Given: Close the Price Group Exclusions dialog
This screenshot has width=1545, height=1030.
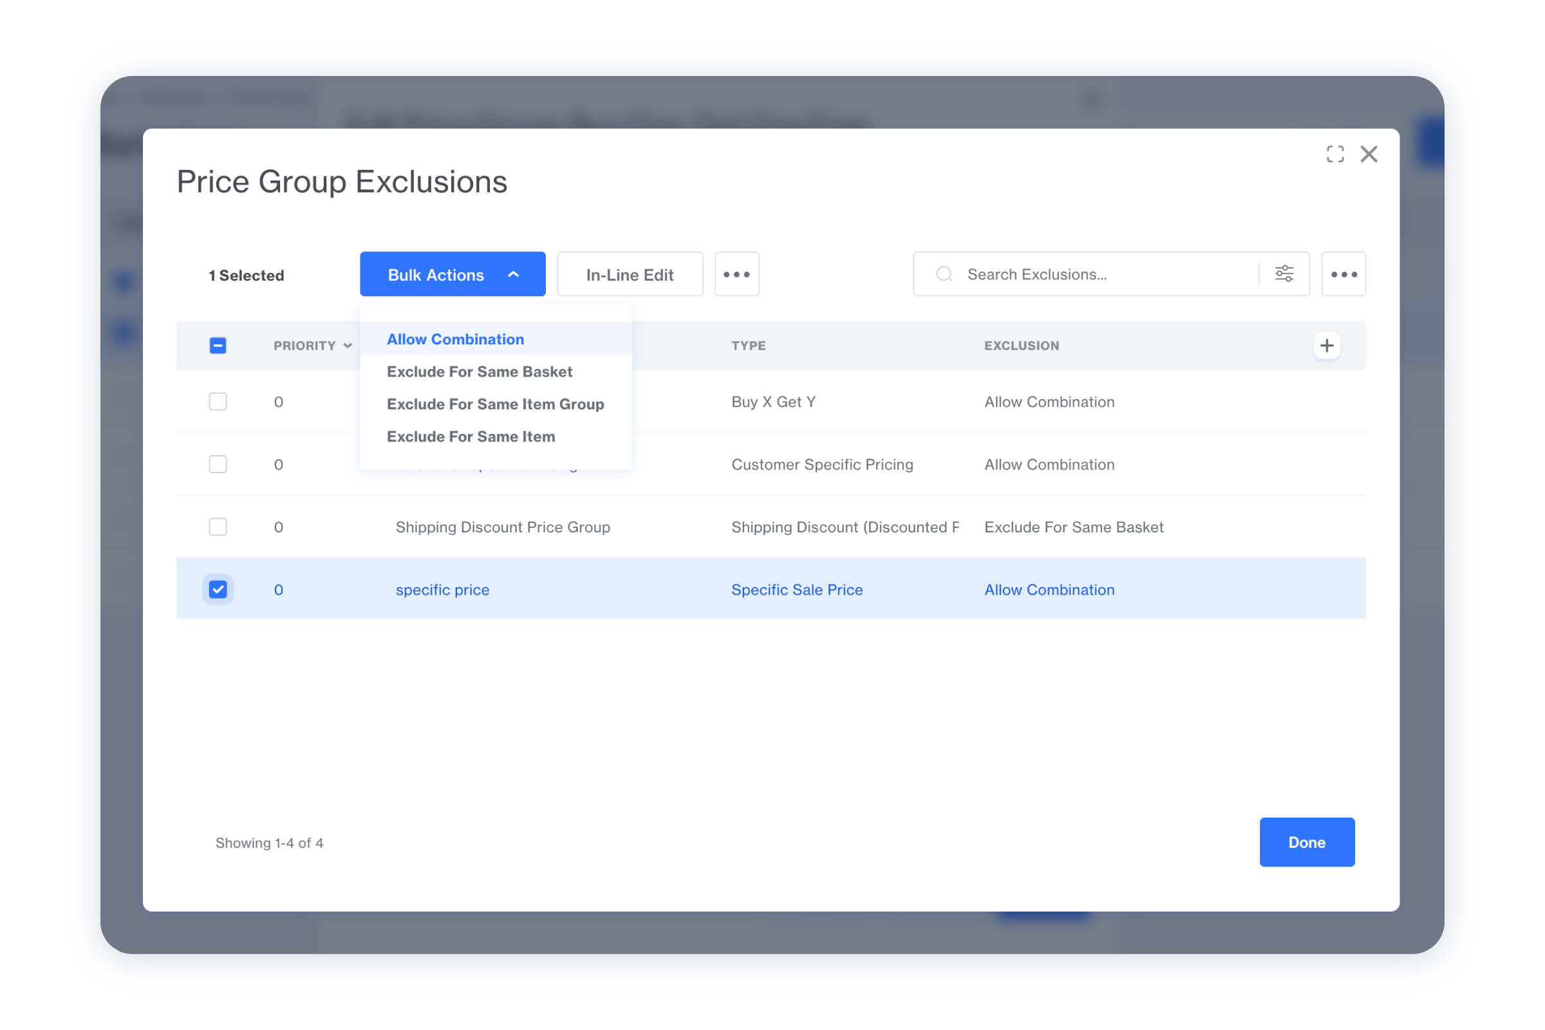Looking at the screenshot, I should click(x=1369, y=154).
